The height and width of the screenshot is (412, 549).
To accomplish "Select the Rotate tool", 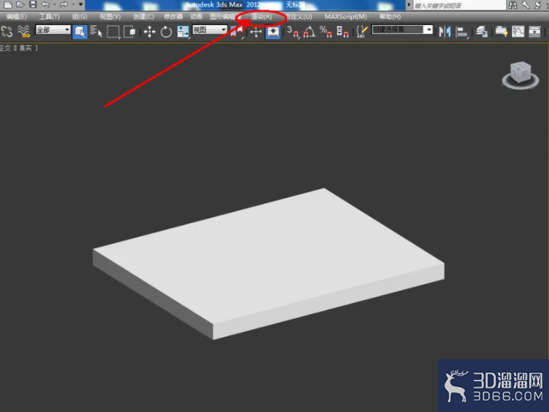I will coord(166,32).
